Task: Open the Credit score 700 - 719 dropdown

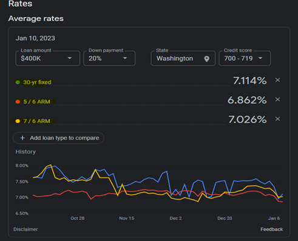Action: 245,58
